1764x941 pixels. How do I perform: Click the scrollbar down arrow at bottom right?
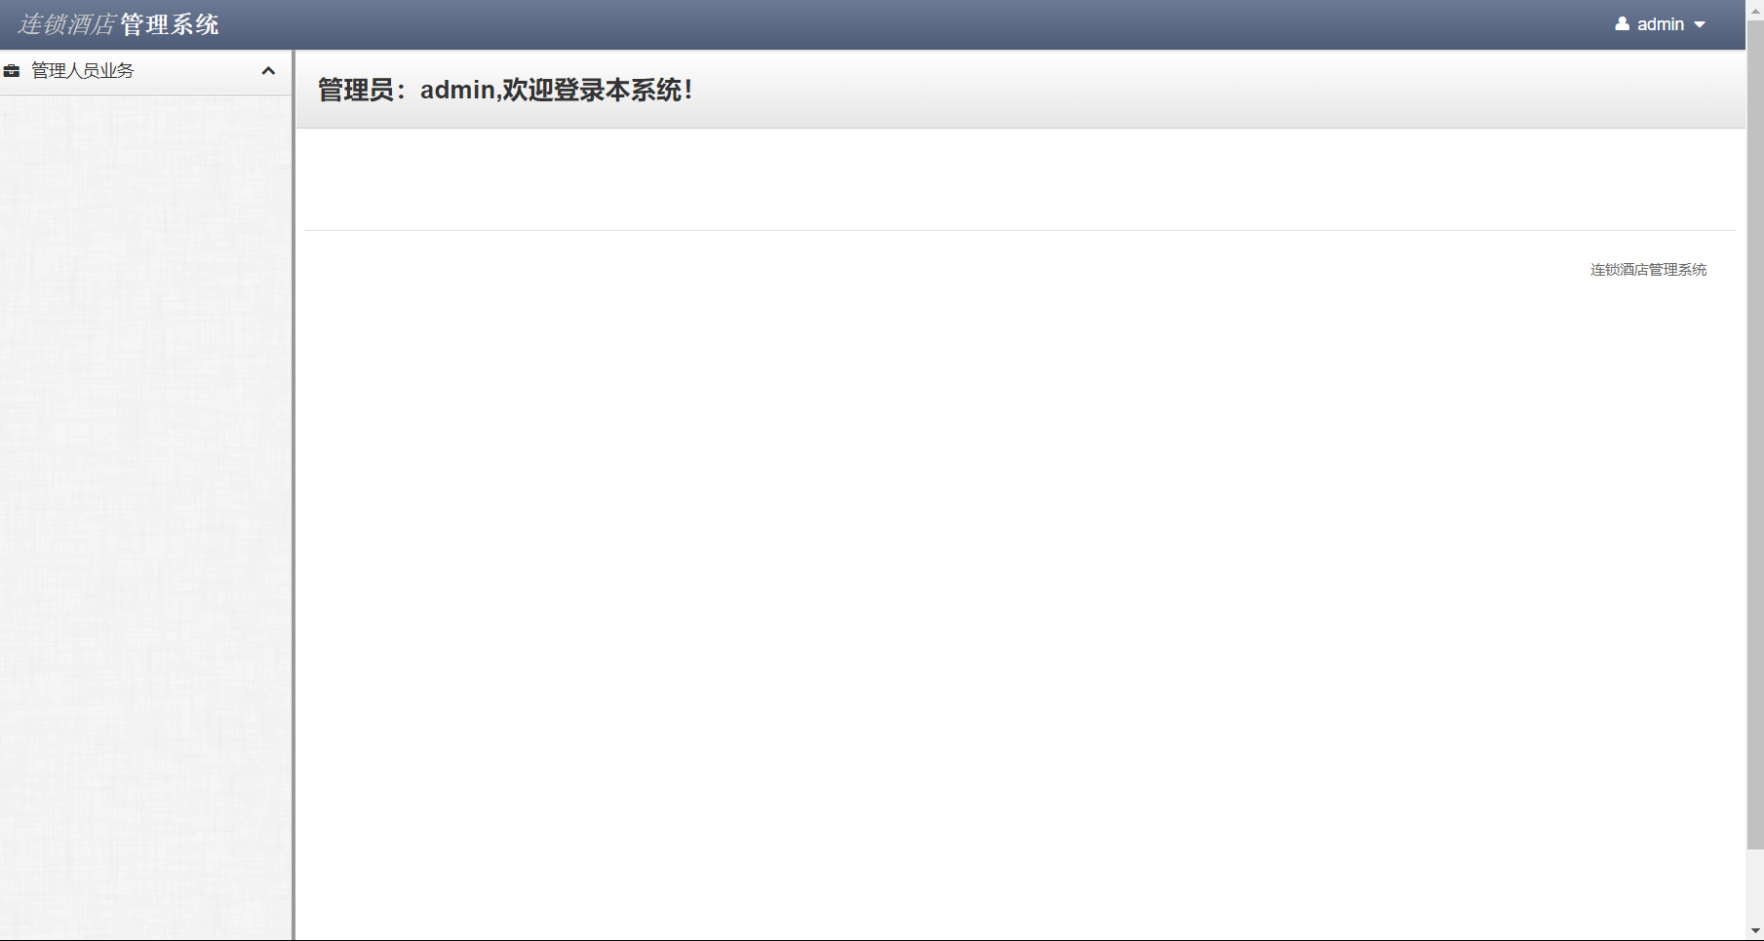click(x=1755, y=932)
